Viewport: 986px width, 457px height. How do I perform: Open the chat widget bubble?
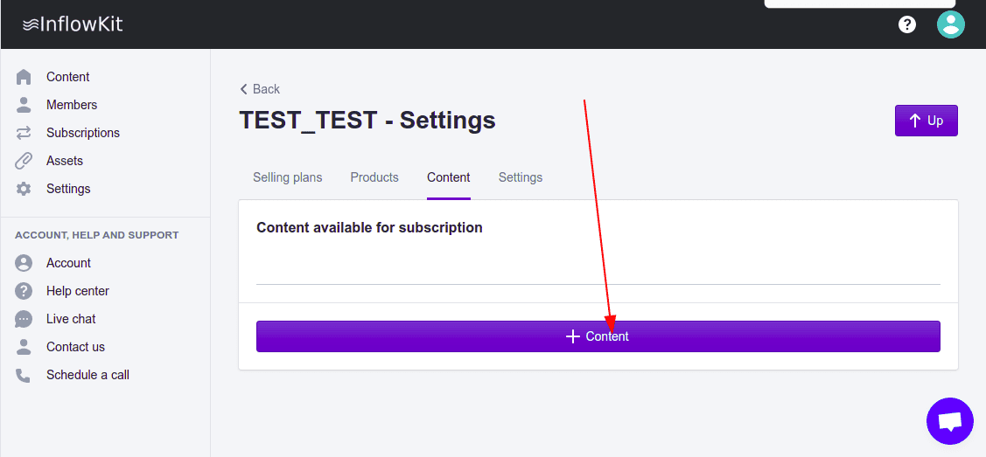coord(949,422)
